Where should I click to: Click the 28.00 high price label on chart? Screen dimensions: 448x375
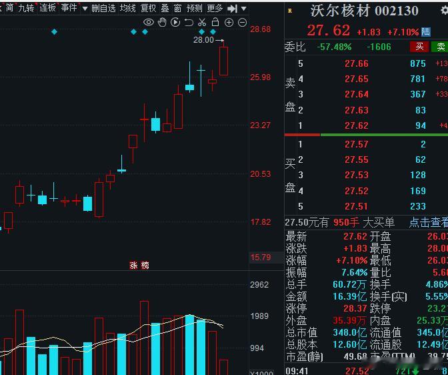pyautogui.click(x=203, y=40)
